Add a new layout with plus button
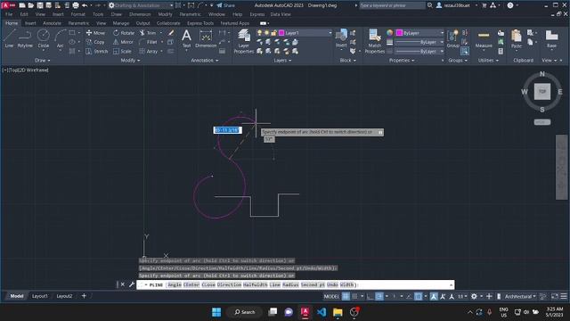Image resolution: width=570 pixels, height=321 pixels. click(84, 296)
